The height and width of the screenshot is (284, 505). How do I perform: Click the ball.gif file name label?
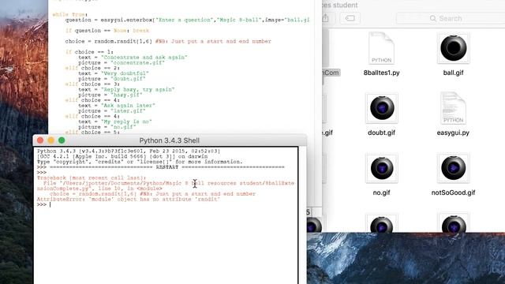point(453,73)
